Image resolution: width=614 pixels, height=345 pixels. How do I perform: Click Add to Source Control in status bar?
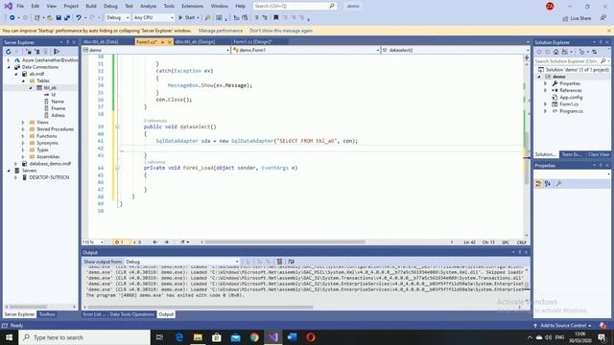pos(563,326)
